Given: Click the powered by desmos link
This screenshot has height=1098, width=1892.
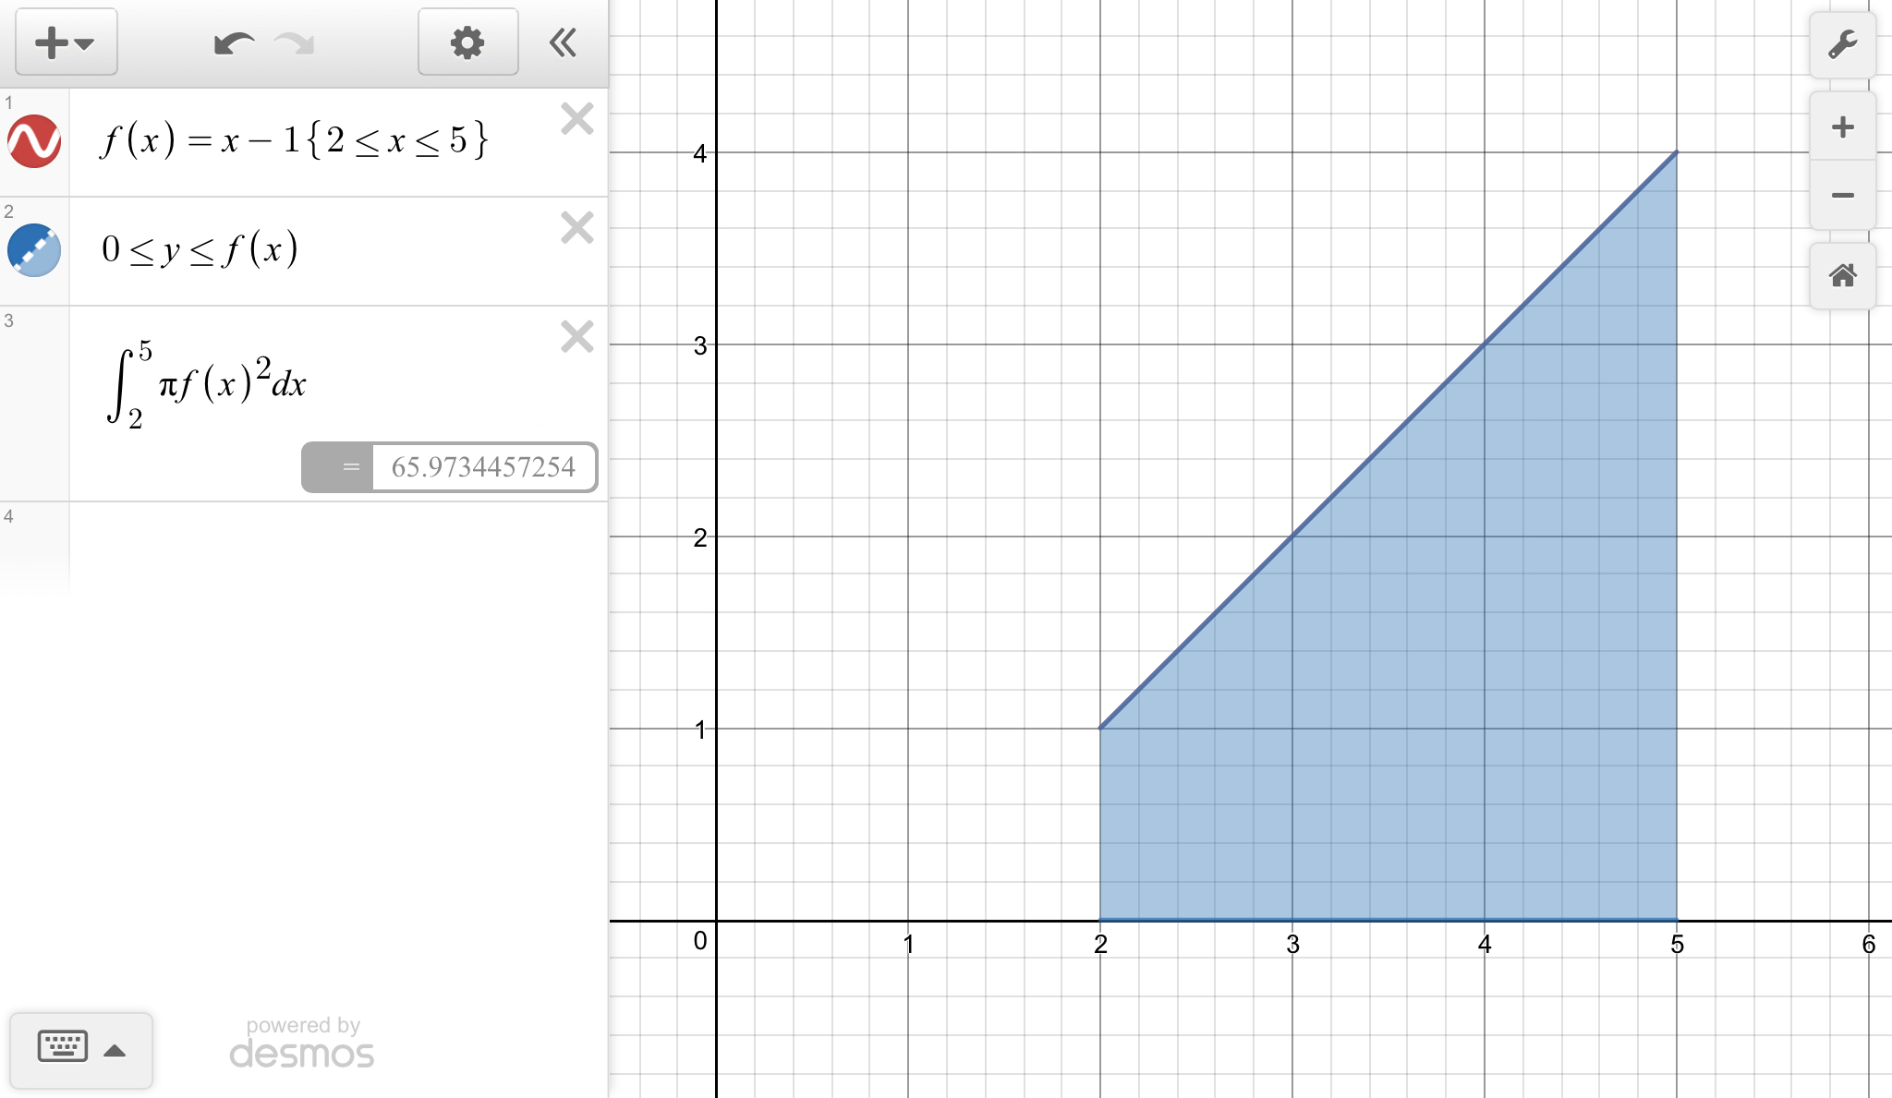Looking at the screenshot, I should point(302,1044).
